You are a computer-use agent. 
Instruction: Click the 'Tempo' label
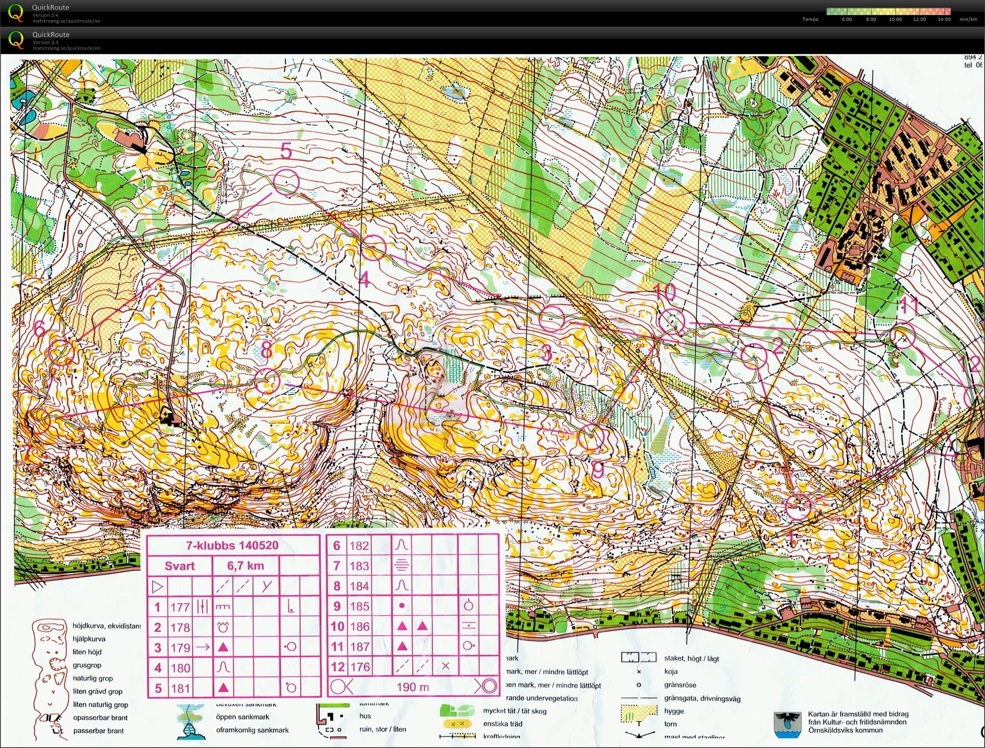tap(811, 19)
